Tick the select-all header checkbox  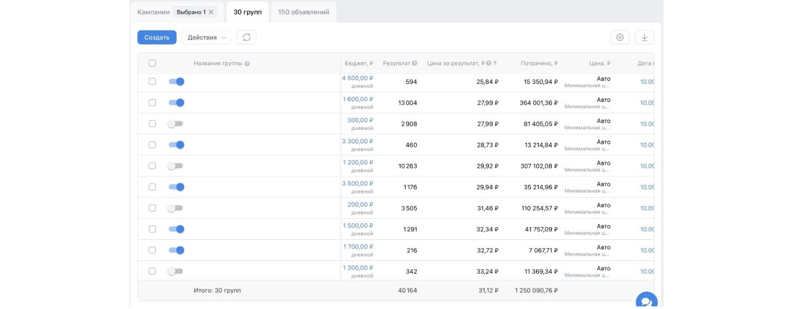click(152, 63)
